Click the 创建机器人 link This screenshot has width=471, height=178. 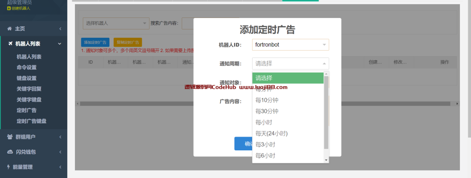pyautogui.click(x=21, y=8)
